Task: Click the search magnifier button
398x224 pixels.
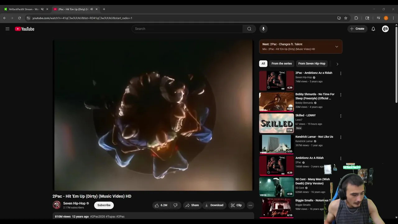Action: (249, 29)
